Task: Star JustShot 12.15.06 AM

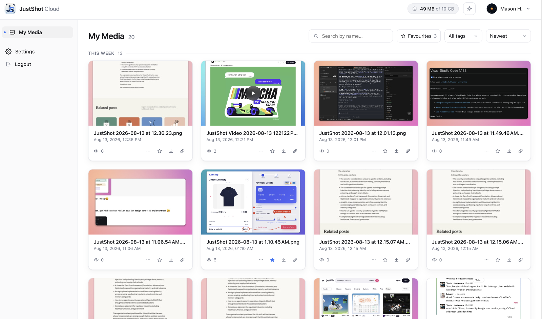Action: pyautogui.click(x=498, y=260)
